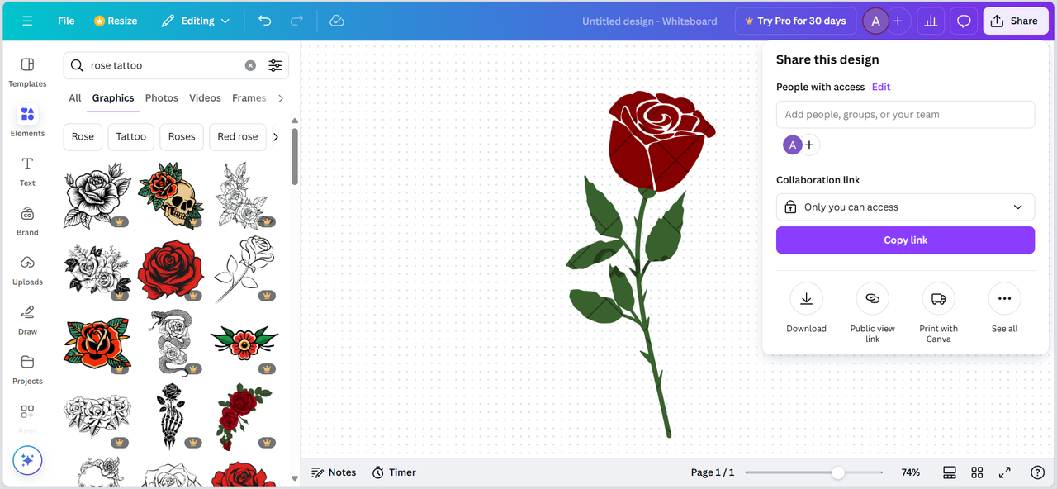Viewport: 1057px width, 489px height.
Task: Select the Roses suggestion chip
Action: [x=182, y=137]
